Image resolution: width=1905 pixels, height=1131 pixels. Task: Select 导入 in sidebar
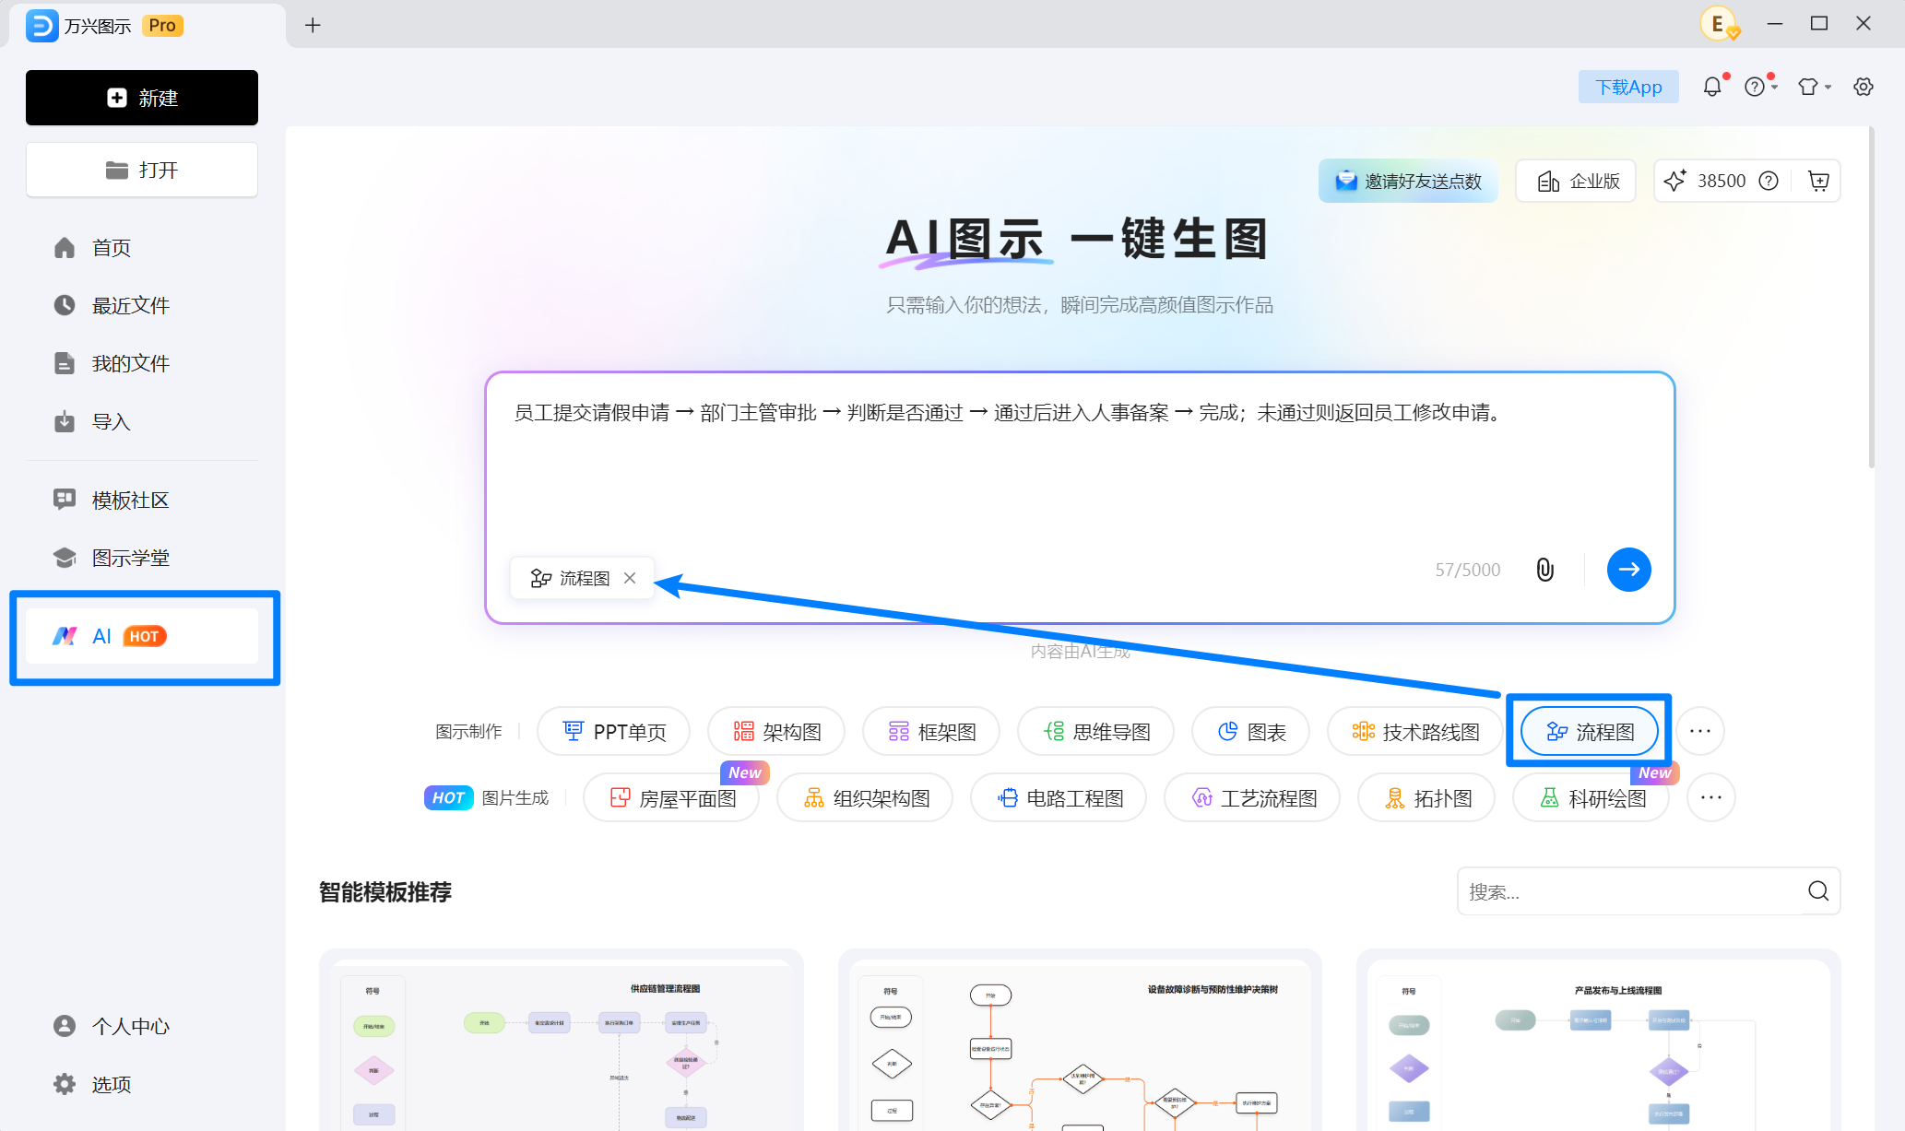pyautogui.click(x=142, y=421)
